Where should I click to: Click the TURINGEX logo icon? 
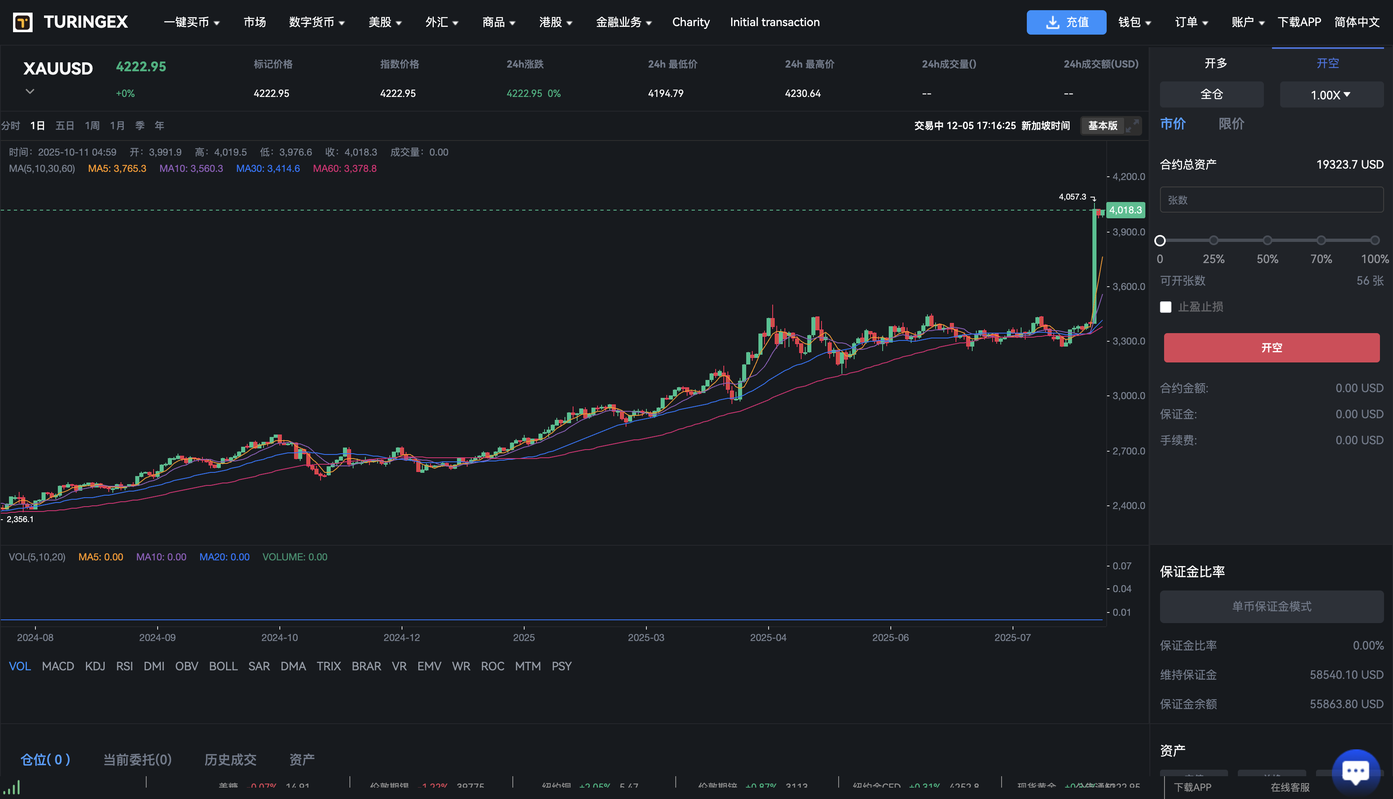tap(22, 22)
